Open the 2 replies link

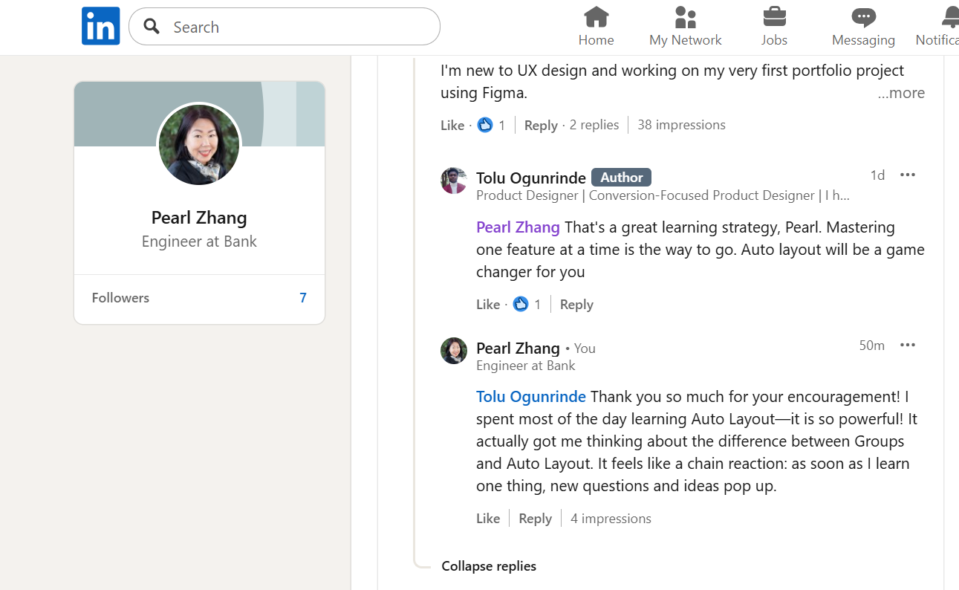point(594,125)
